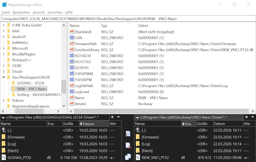Click tree pane vertical scrollbar down arrow
Viewport: 256px width, 162px height.
[x=64, y=106]
